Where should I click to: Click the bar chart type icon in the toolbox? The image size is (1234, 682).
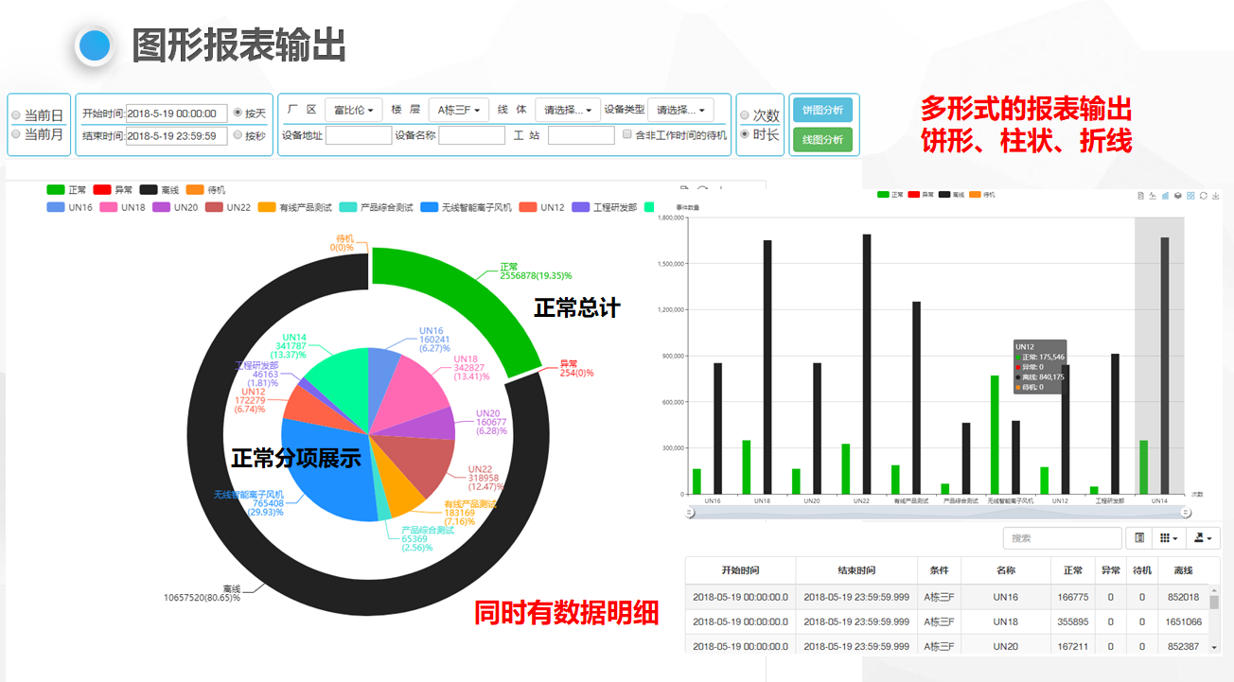click(1165, 196)
